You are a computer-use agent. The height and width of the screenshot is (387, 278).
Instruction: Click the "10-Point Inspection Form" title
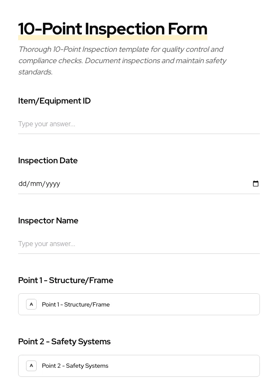(x=113, y=29)
